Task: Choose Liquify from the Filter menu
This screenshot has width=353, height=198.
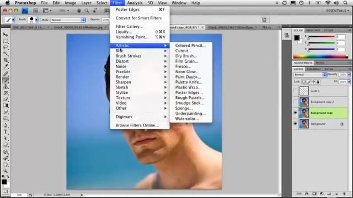Action: [140, 32]
